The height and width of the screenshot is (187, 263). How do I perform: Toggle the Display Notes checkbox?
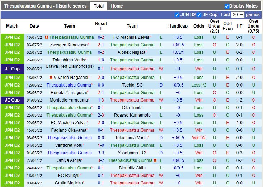[x=227, y=6]
